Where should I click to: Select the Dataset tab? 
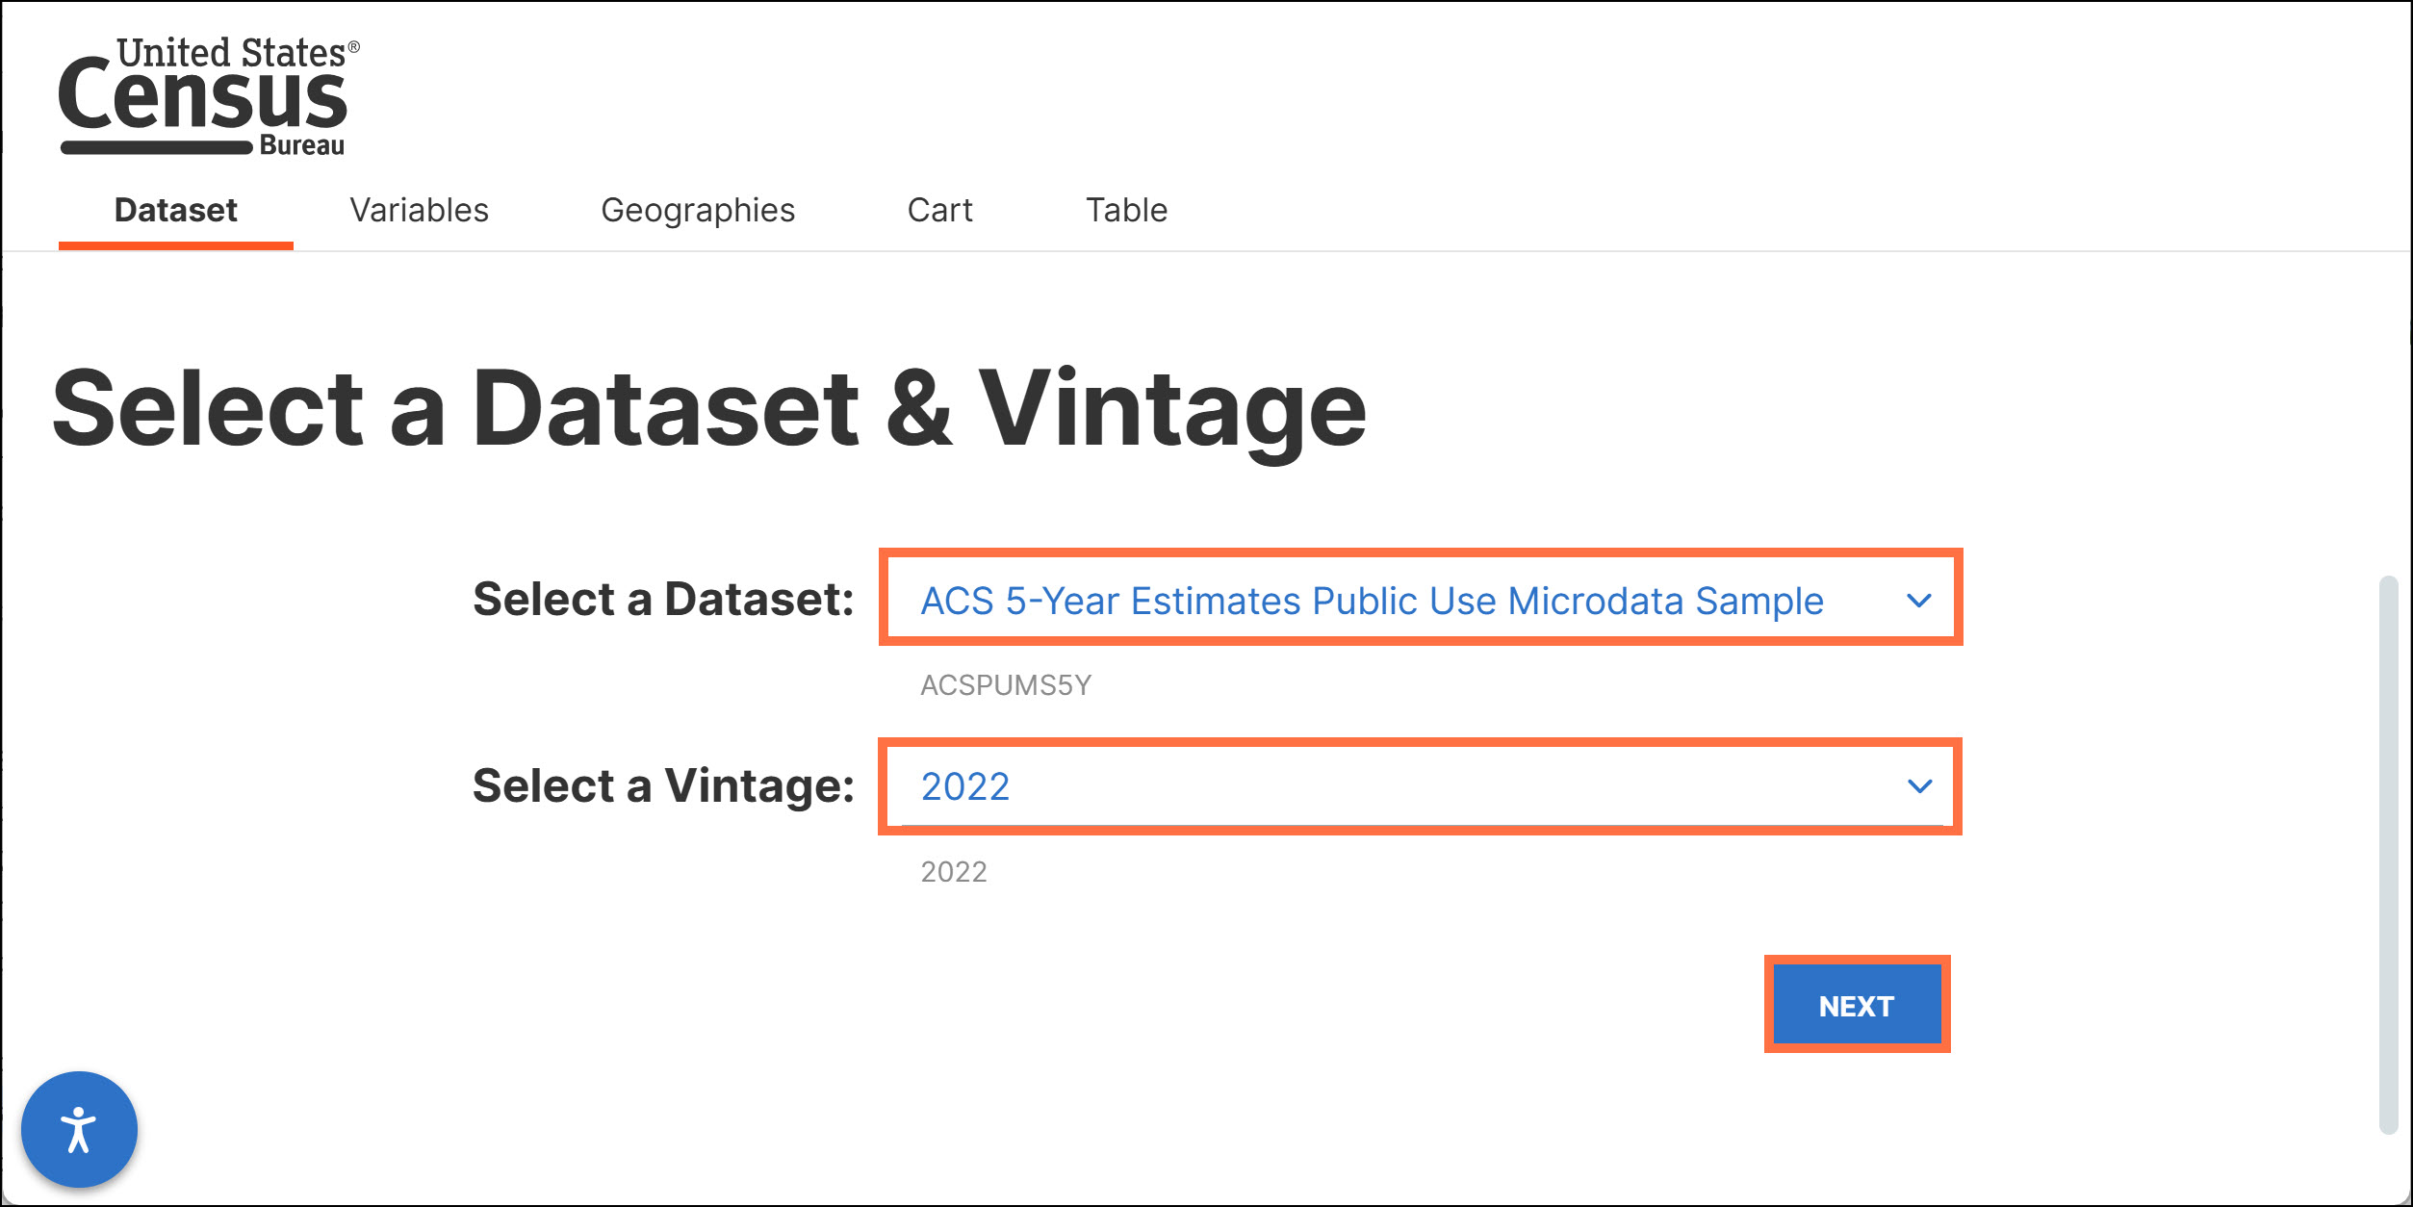click(x=175, y=209)
